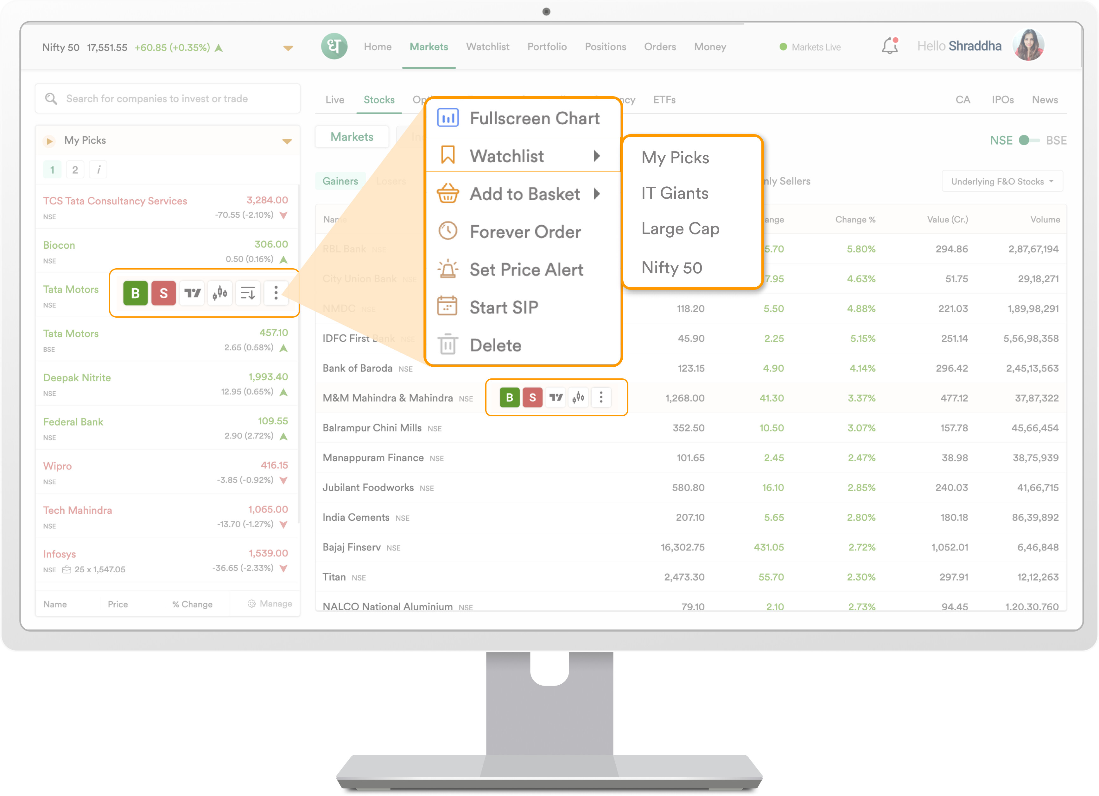This screenshot has width=1099, height=796.
Task: Click the green Buy button for Tata Motors
Action: pos(135,293)
